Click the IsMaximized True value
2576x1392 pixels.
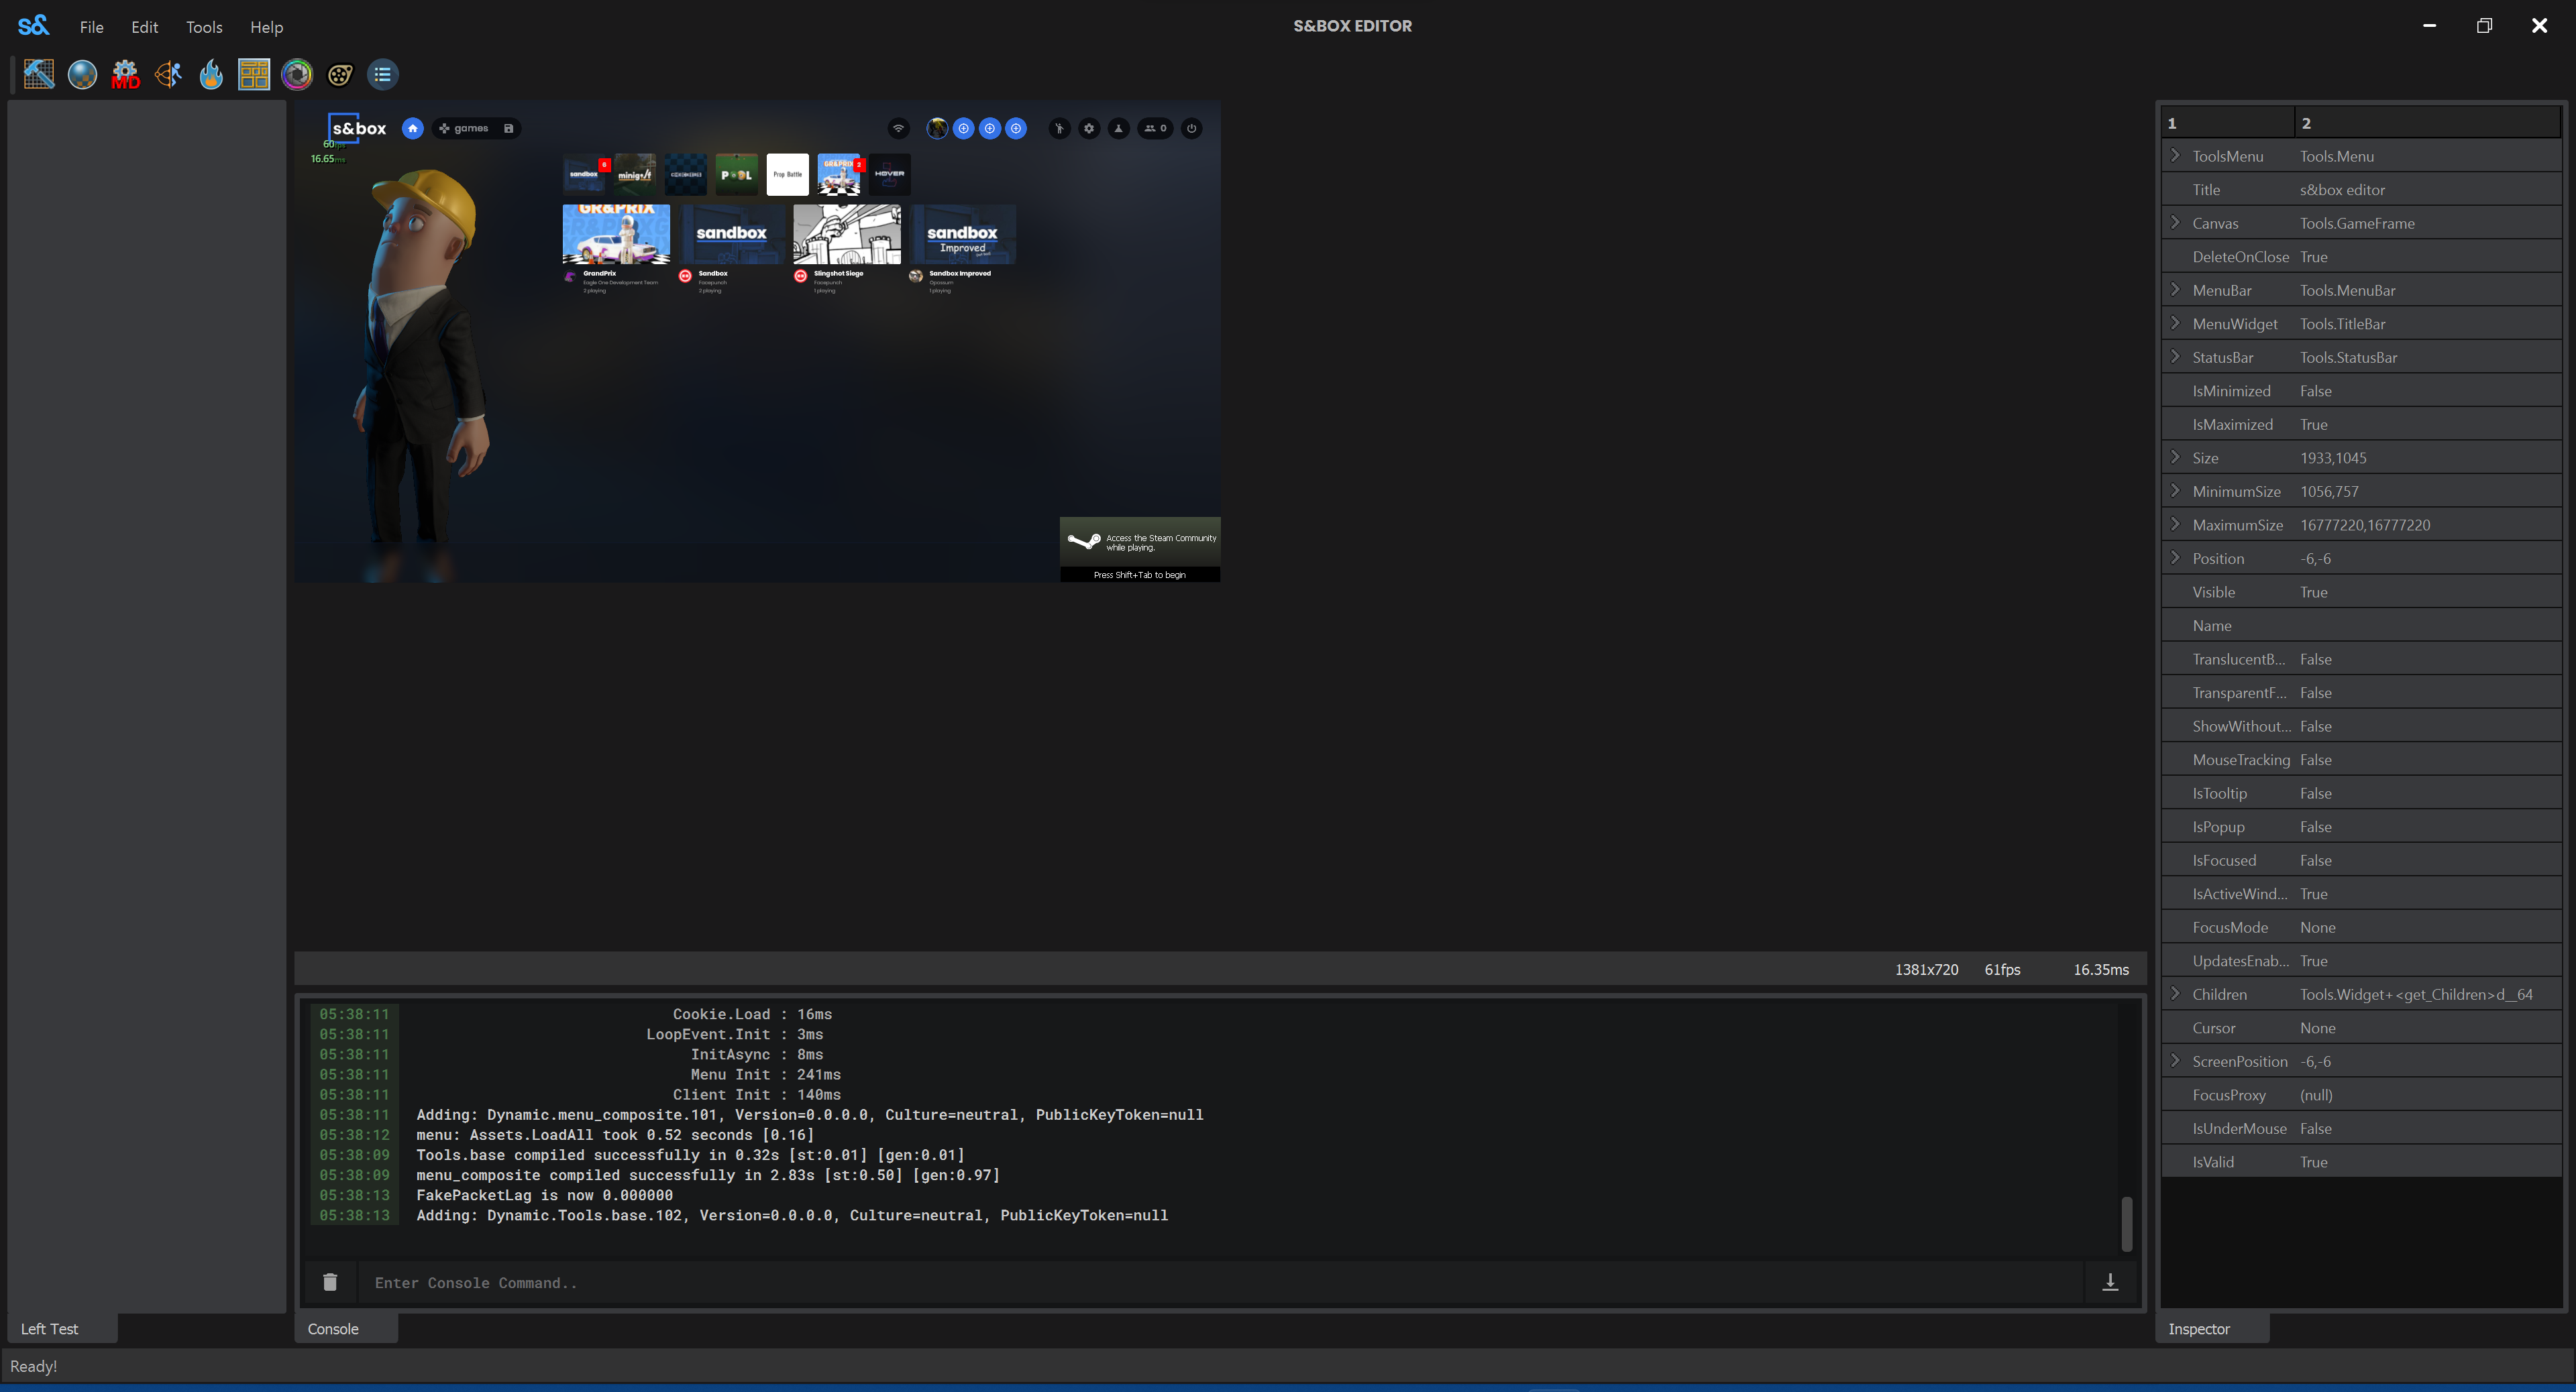[x=2314, y=424]
